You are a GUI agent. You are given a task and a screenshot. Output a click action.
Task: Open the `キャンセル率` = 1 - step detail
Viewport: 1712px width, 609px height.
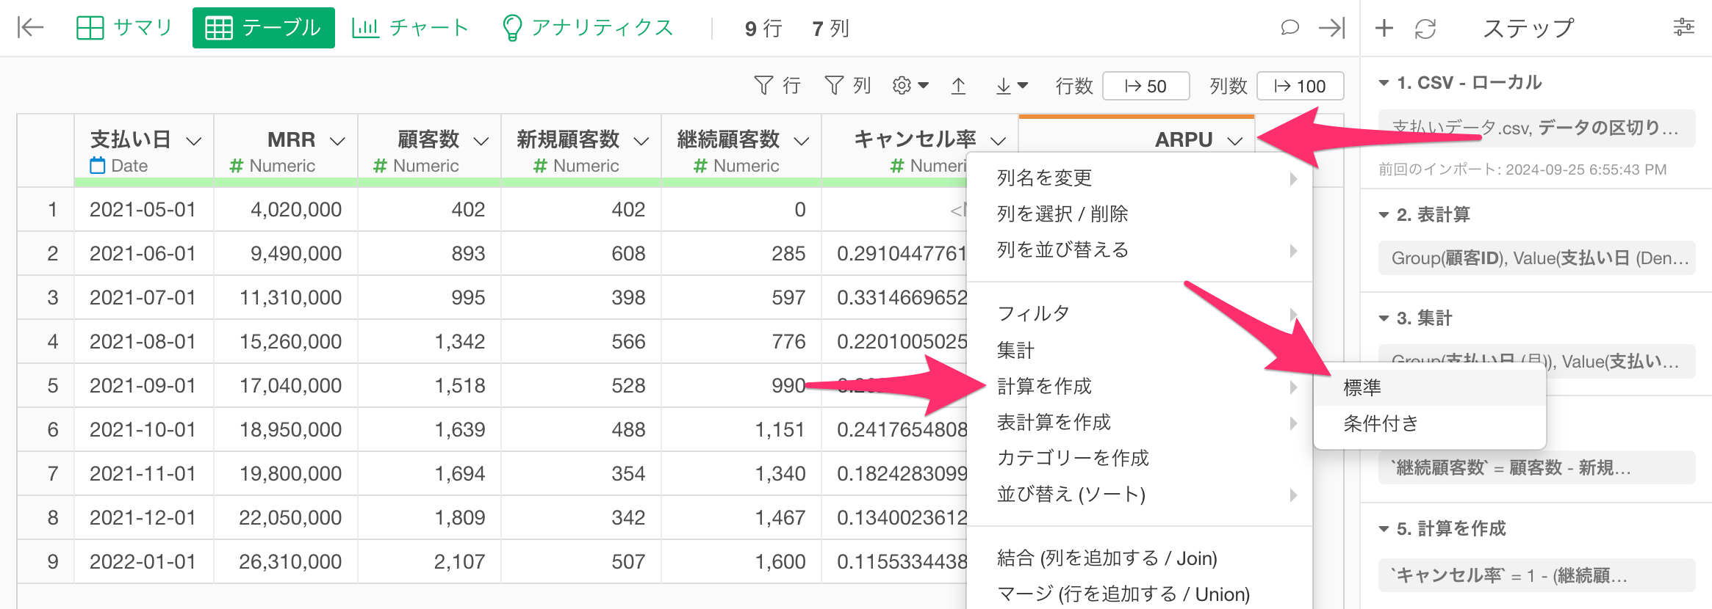(1536, 575)
